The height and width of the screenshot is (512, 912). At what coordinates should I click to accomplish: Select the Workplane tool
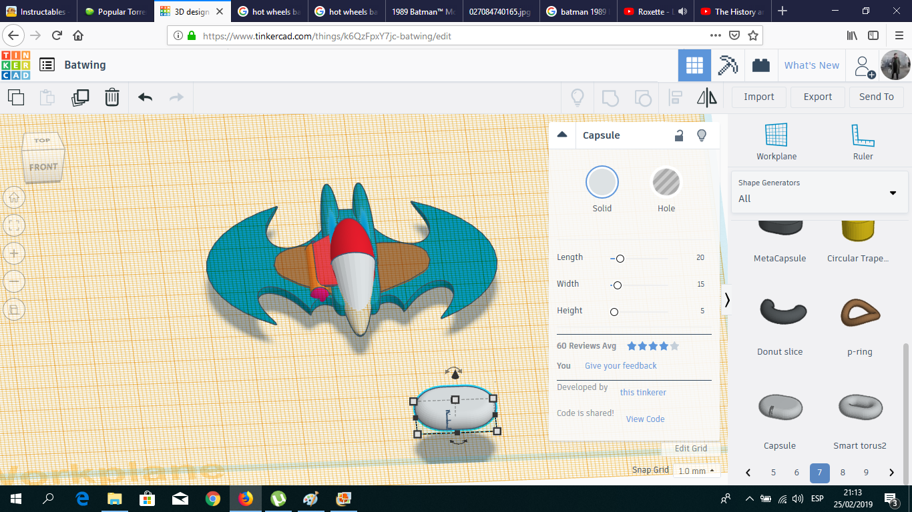click(x=776, y=142)
